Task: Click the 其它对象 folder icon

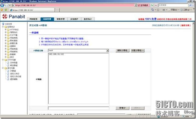Action: pyautogui.click(x=5, y=68)
